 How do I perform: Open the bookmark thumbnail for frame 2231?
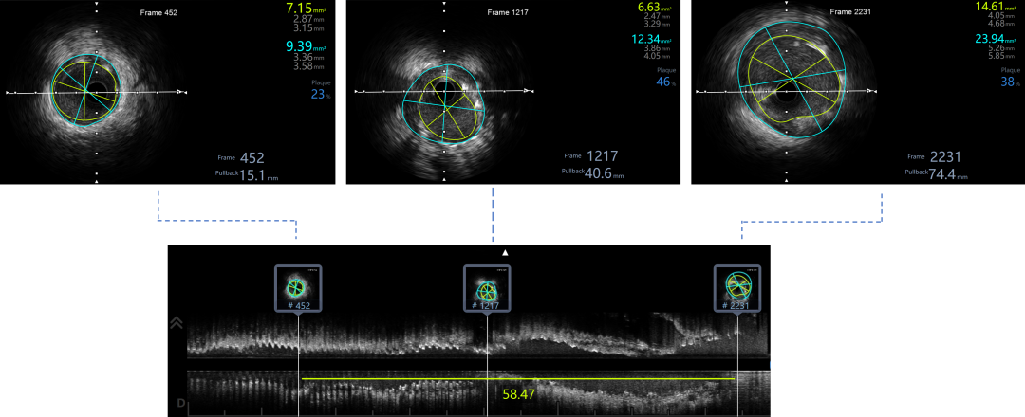pyautogui.click(x=737, y=288)
